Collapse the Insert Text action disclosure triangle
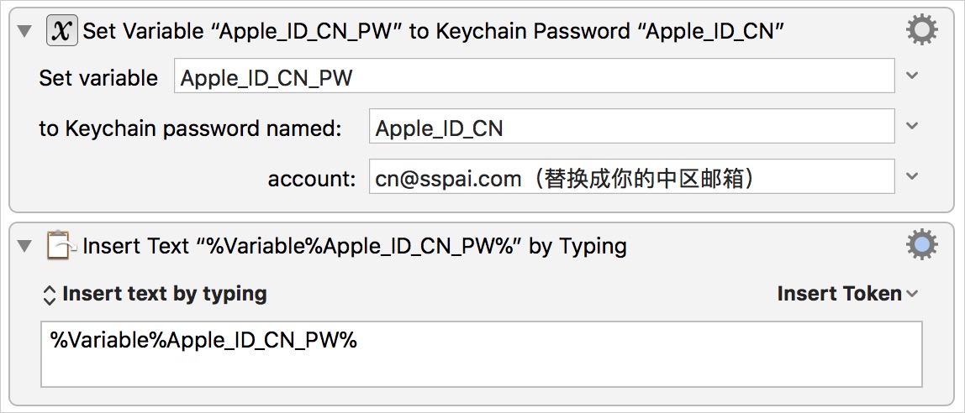The width and height of the screenshot is (965, 413). 25,247
